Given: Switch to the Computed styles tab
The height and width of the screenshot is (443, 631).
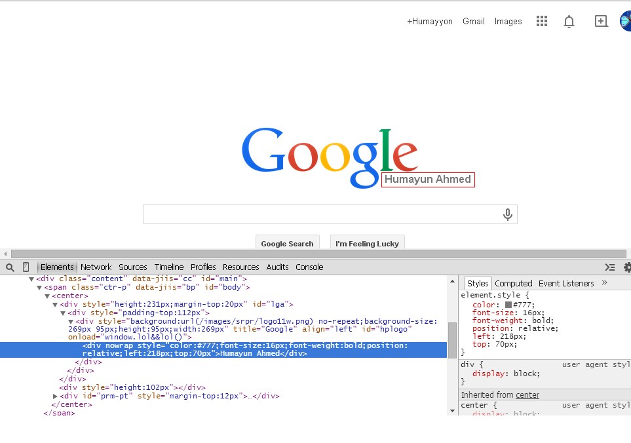Looking at the screenshot, I should pyautogui.click(x=514, y=283).
